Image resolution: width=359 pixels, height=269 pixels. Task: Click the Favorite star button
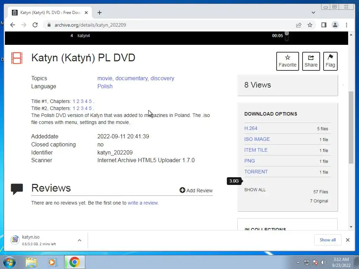pos(287,61)
